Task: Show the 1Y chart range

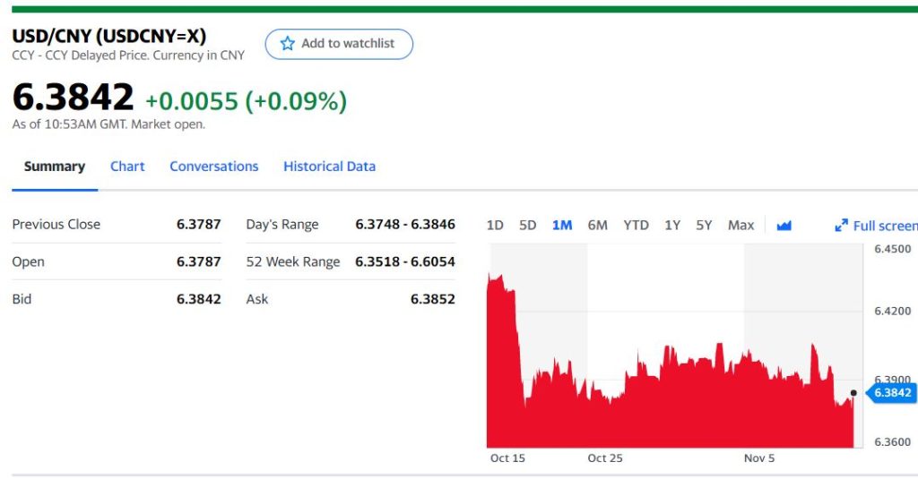Action: pos(672,226)
